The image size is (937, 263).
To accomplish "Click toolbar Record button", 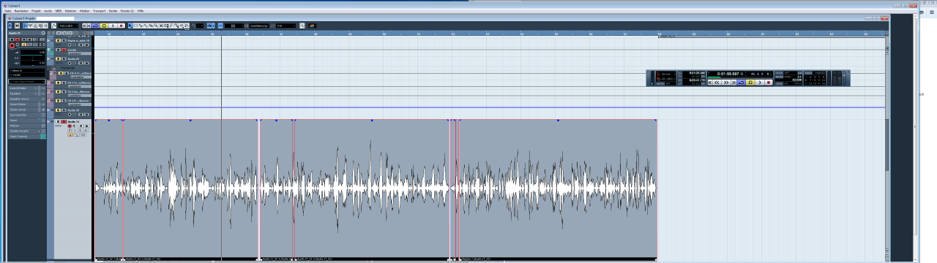I will [122, 26].
